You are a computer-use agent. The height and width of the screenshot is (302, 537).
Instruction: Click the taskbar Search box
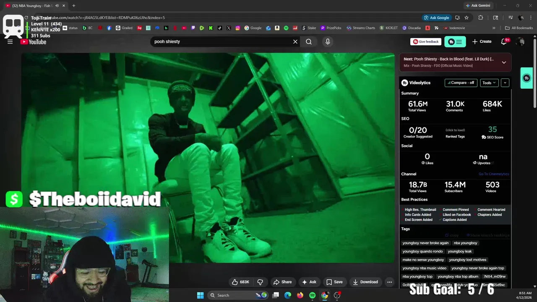click(x=237, y=295)
